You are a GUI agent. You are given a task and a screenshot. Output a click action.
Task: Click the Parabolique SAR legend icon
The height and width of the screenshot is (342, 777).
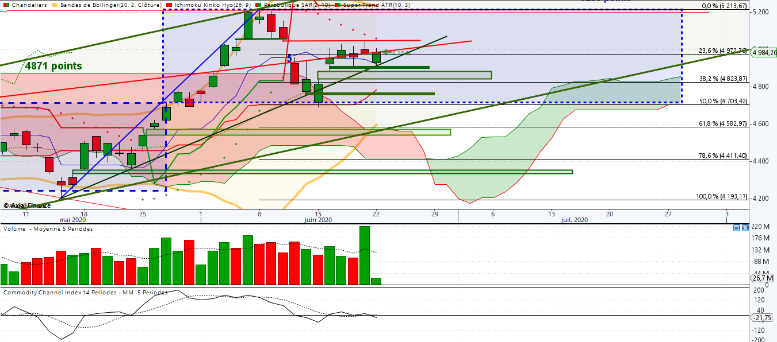point(259,5)
